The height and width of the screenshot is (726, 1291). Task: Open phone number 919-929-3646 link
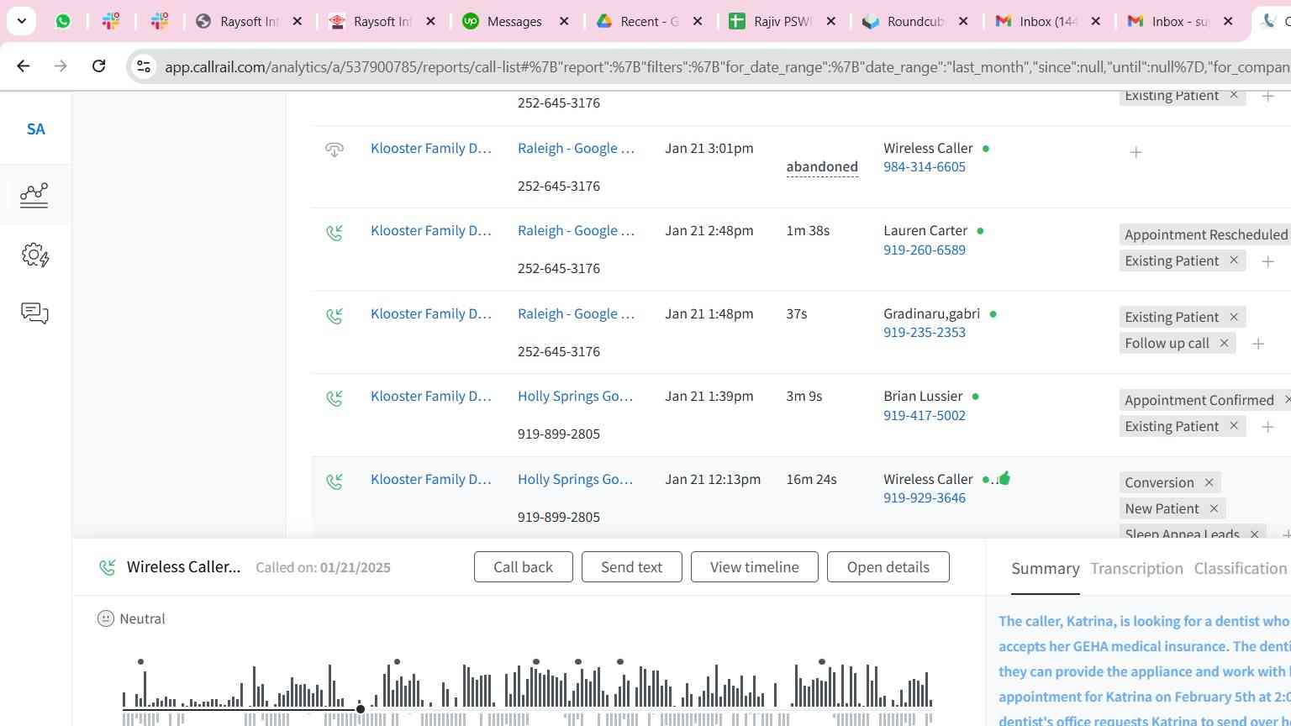click(924, 498)
